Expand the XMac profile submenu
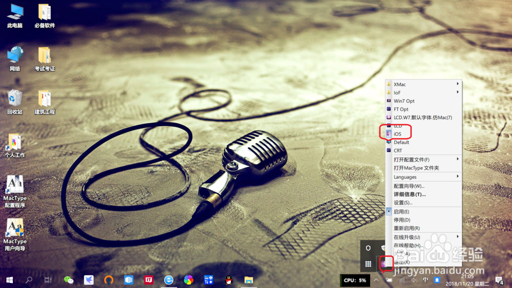The image size is (512, 288). pos(424,84)
